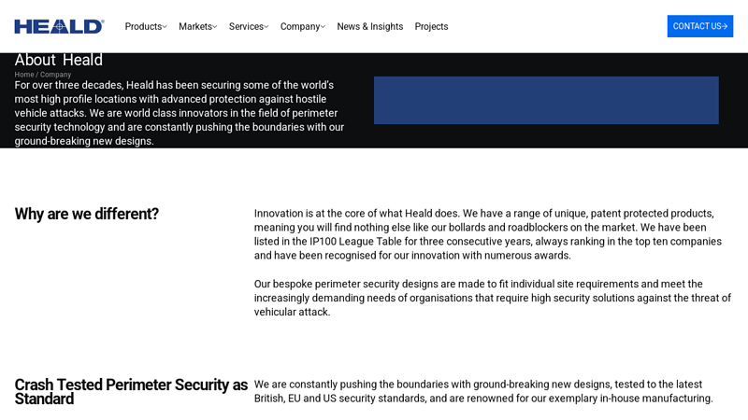Open the Services menu label
Image resolution: width=748 pixels, height=420 pixels.
[245, 26]
